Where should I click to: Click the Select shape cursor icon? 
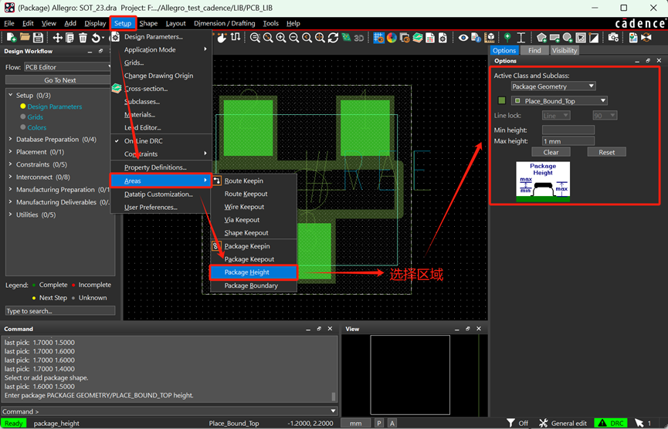click(581, 38)
